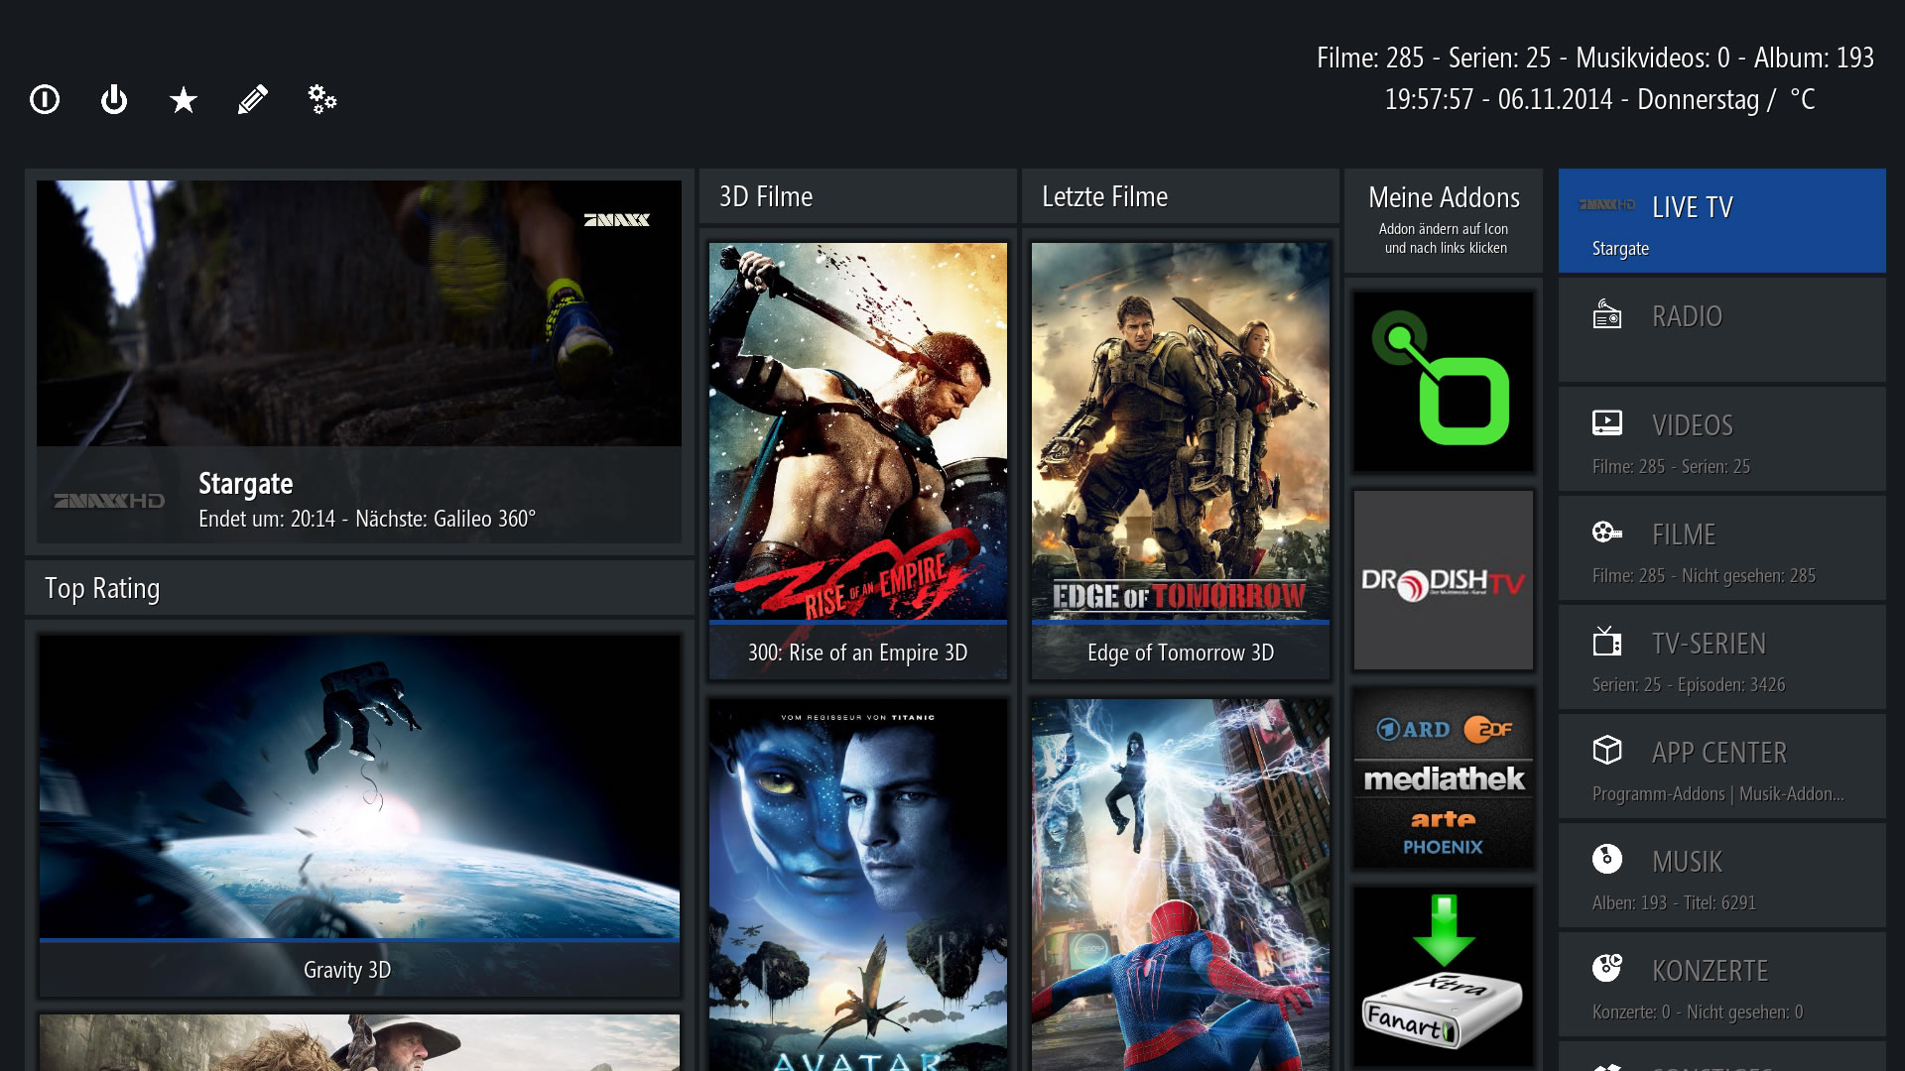Click the pencil edit icon
The width and height of the screenshot is (1905, 1071).
253,99
